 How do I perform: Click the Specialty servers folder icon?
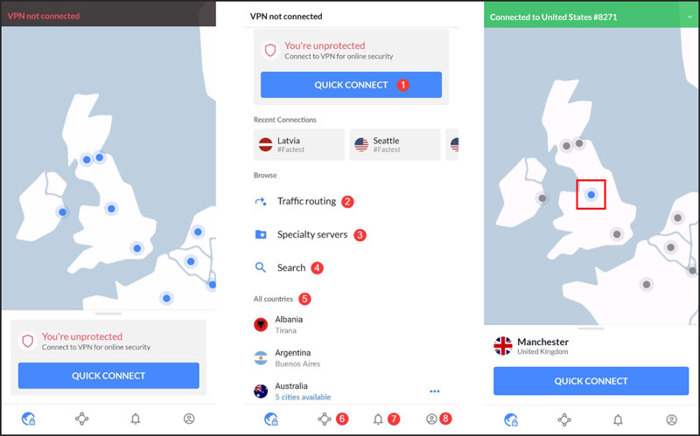[x=261, y=234]
